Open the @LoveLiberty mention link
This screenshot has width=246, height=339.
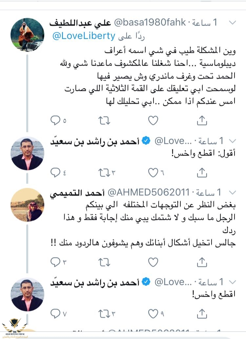point(83,36)
